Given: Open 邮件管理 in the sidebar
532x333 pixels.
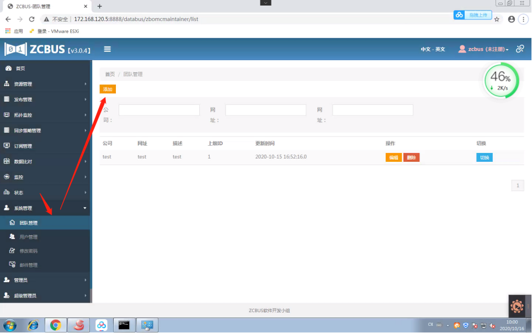Looking at the screenshot, I should pos(29,265).
